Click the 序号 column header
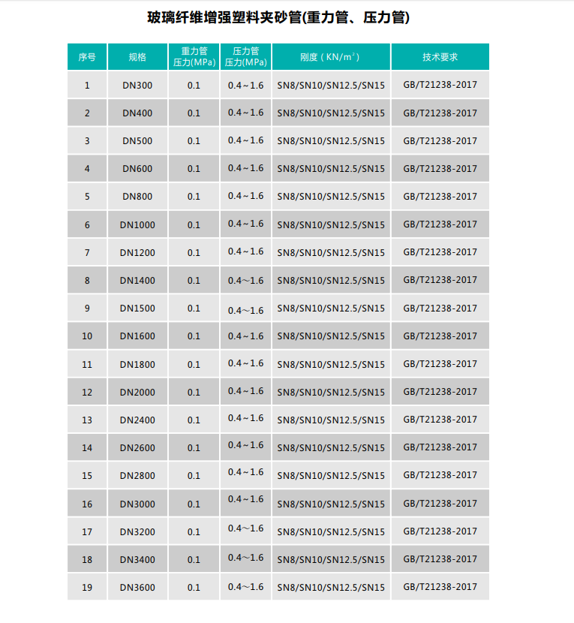The image size is (574, 623). (87, 57)
